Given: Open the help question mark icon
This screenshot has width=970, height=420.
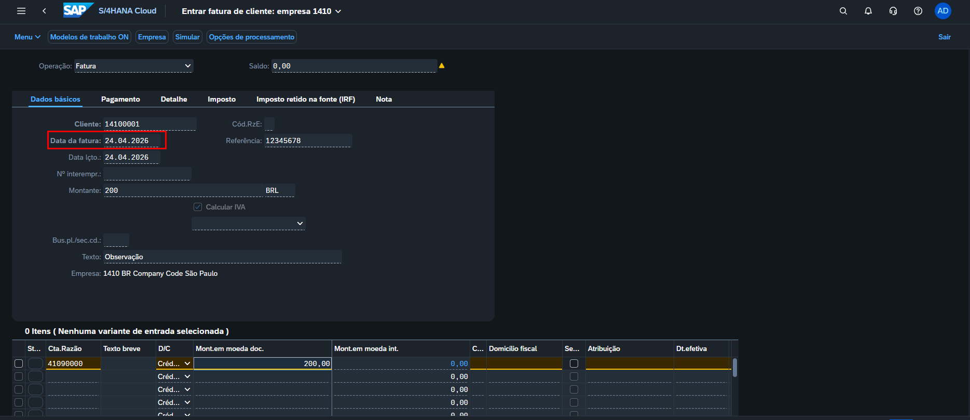Looking at the screenshot, I should point(918,11).
